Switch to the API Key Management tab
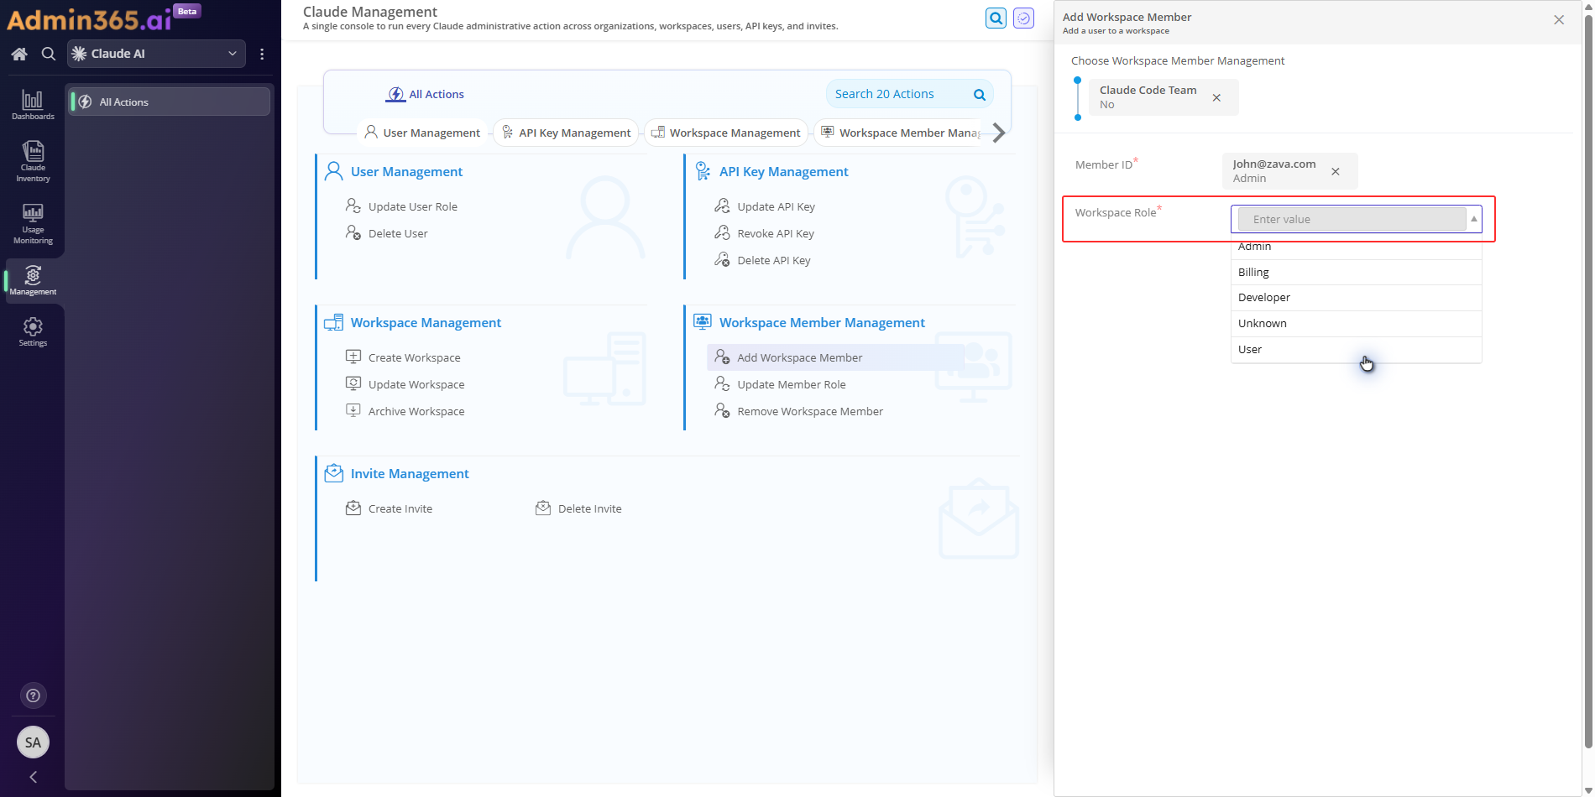The height and width of the screenshot is (797, 1595). (566, 133)
